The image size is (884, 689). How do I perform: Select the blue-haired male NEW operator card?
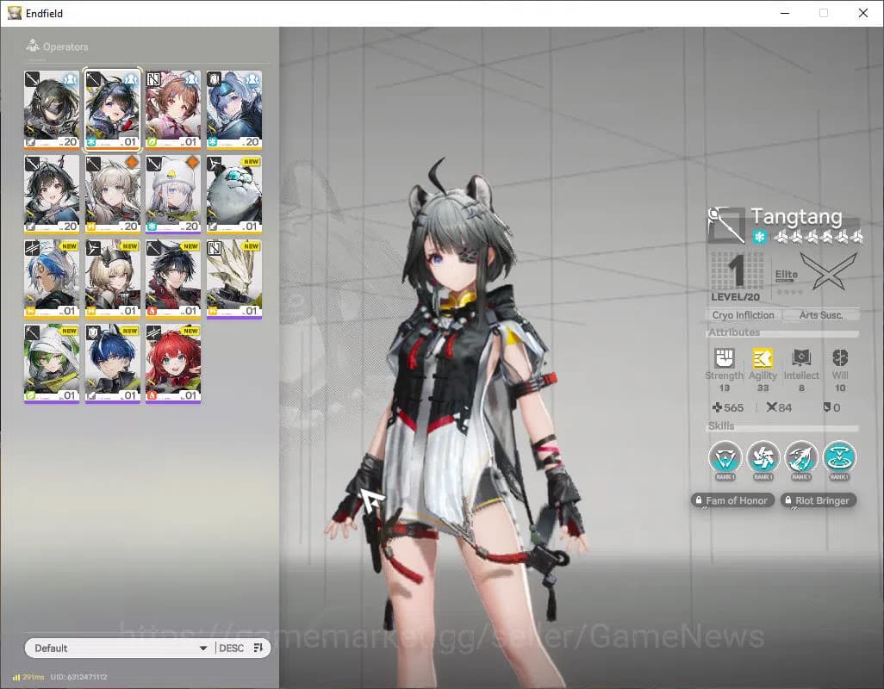112,363
